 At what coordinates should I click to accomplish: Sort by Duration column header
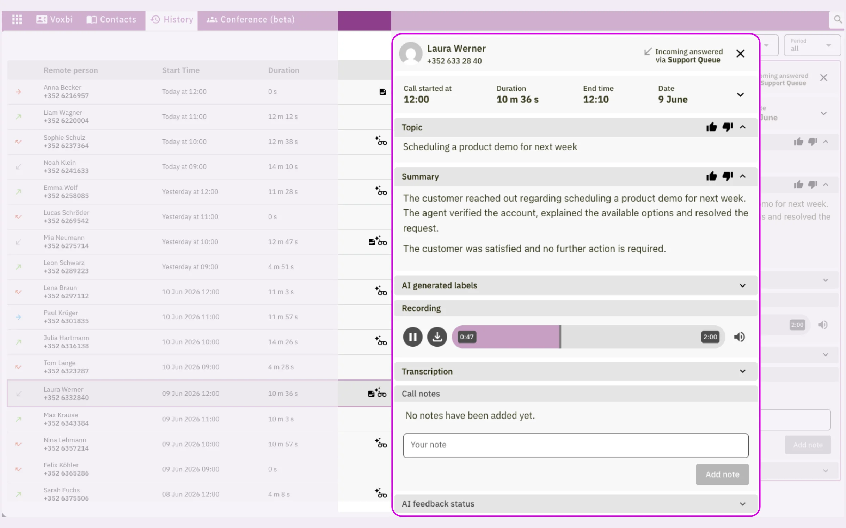[x=283, y=70]
